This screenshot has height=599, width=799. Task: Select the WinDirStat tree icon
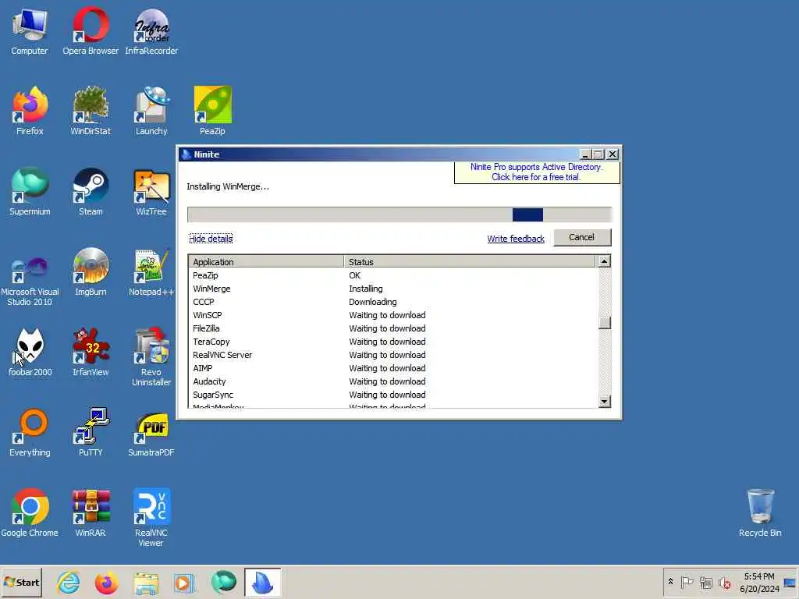91,111
